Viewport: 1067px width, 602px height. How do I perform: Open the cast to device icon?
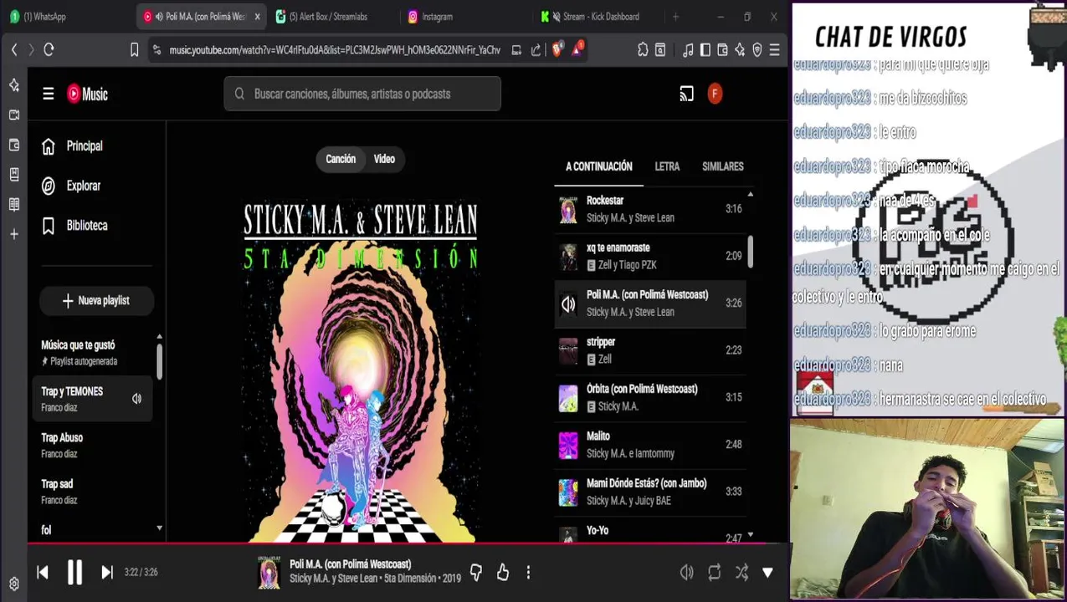click(686, 94)
